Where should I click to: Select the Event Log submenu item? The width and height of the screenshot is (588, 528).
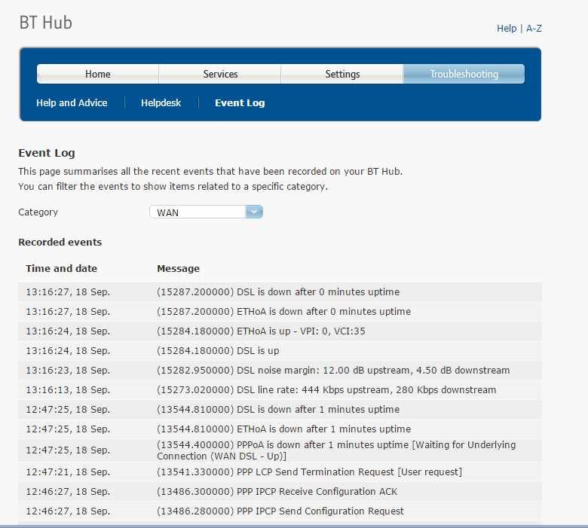240,102
